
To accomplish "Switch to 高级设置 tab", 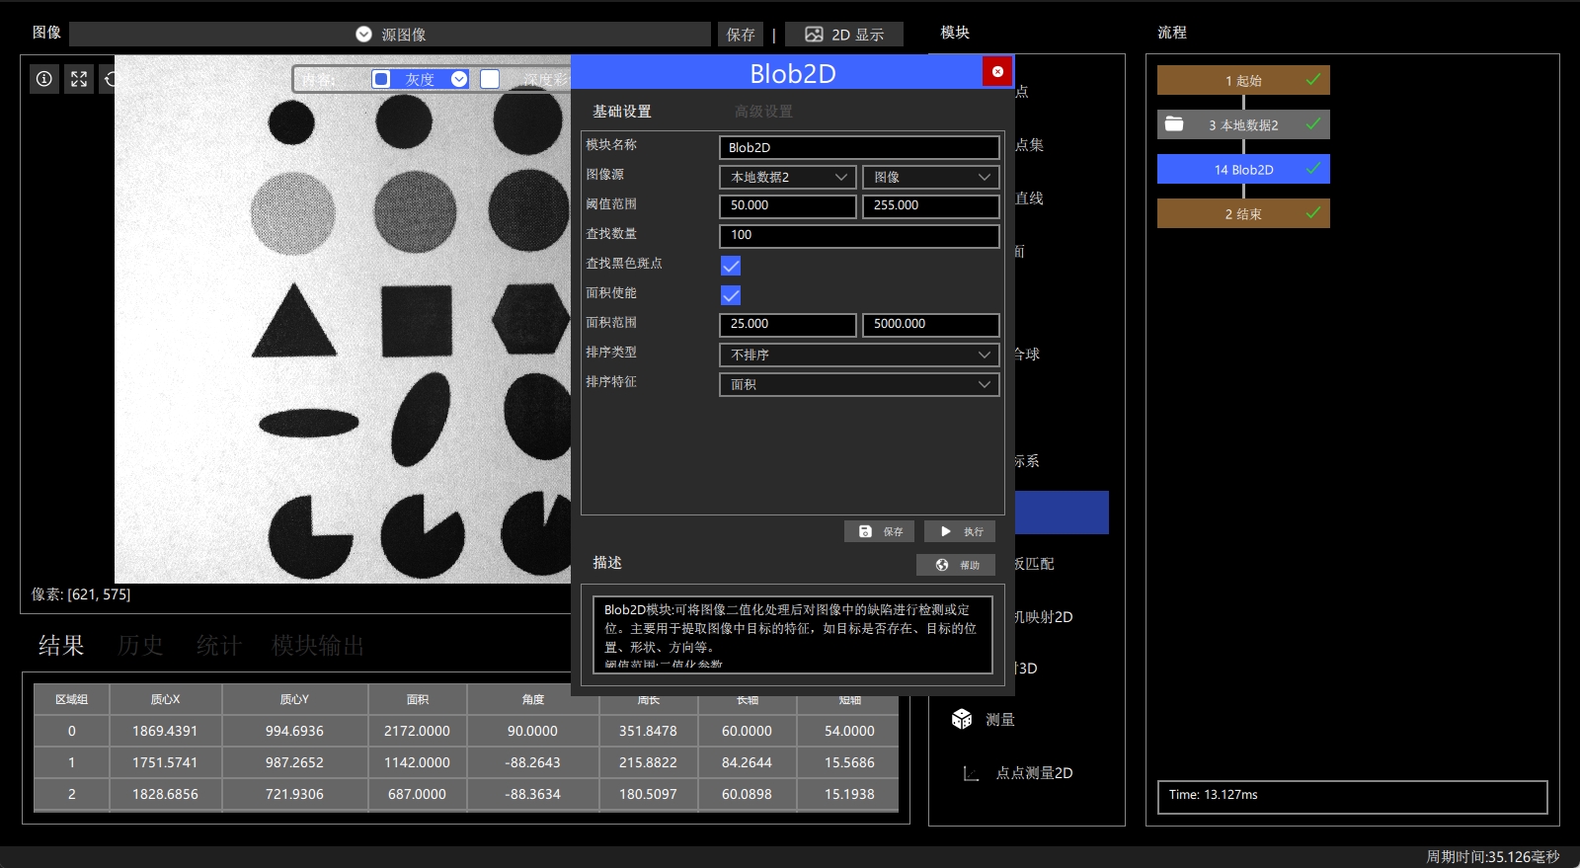I will coord(763,112).
